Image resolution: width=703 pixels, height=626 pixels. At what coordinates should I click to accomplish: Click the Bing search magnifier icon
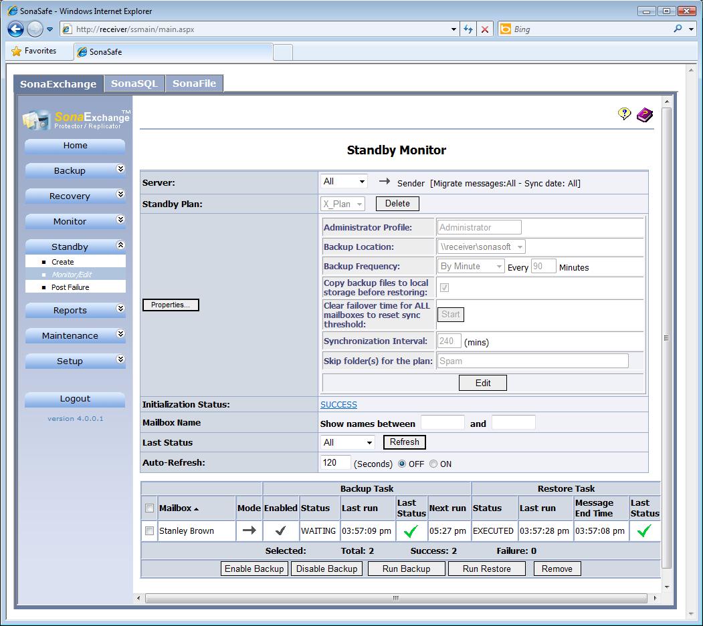tap(678, 29)
